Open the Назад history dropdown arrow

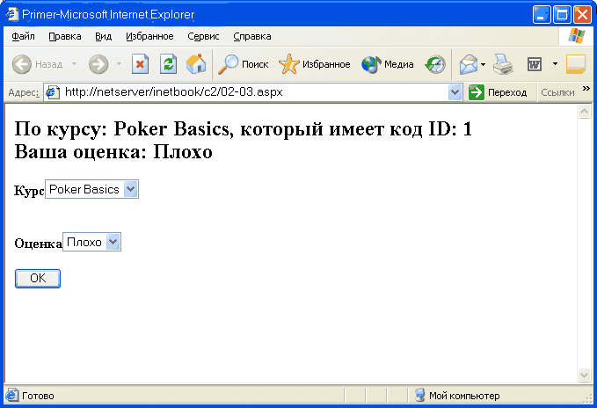[x=74, y=64]
